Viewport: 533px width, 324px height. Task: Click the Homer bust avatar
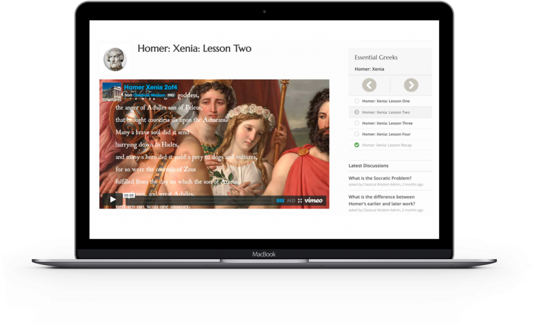pos(115,60)
